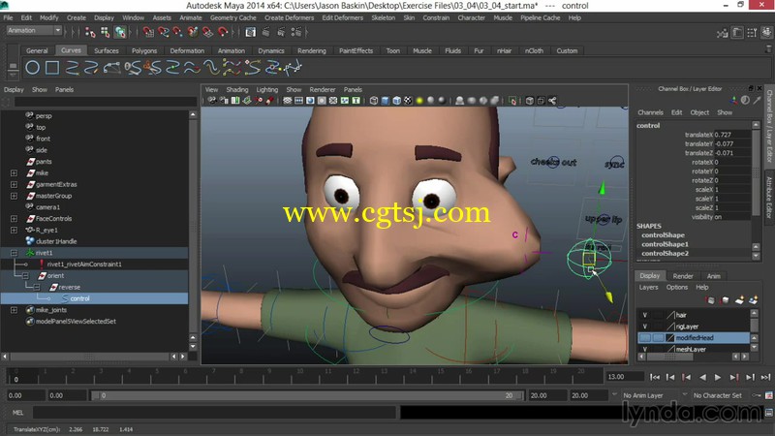The image size is (775, 436).
Task: Toggle display type box of rigLayer layer
Action: pos(658,327)
